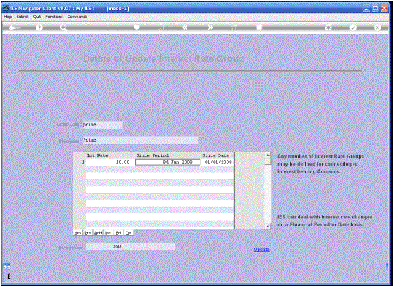
Task: Click the Nex button below the grid
Action: click(x=78, y=233)
